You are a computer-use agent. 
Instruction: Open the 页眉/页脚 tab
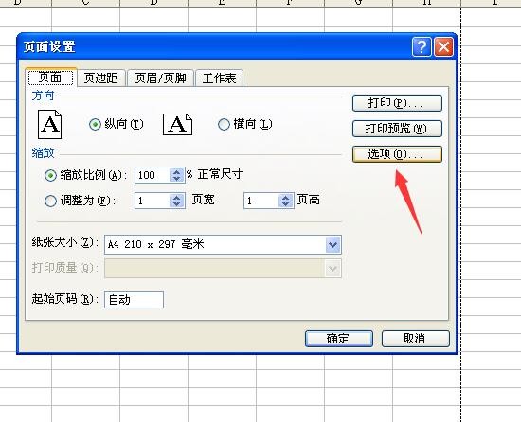click(x=161, y=79)
